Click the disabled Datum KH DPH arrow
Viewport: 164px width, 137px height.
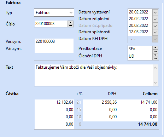click(x=155, y=39)
